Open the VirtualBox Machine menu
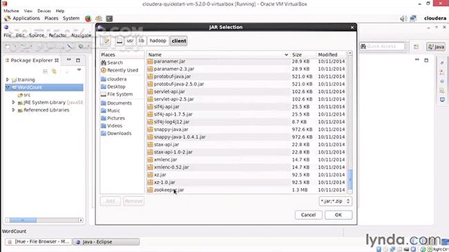The image size is (449, 252). coord(11,11)
